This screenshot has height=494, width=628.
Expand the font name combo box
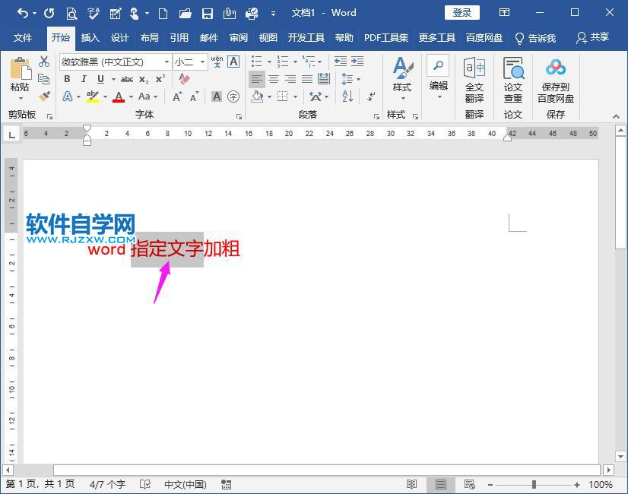[167, 62]
